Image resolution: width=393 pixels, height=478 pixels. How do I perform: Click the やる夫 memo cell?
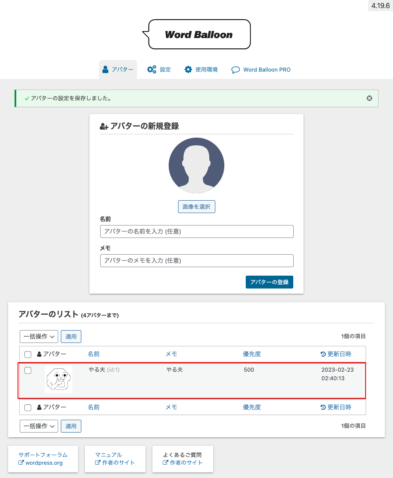coord(174,370)
